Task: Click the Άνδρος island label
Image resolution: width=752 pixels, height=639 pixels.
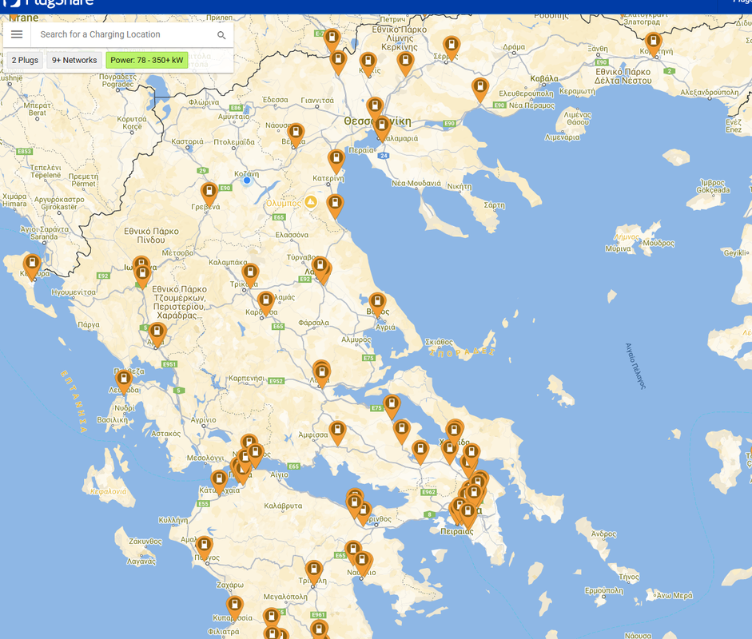Action: click(603, 534)
